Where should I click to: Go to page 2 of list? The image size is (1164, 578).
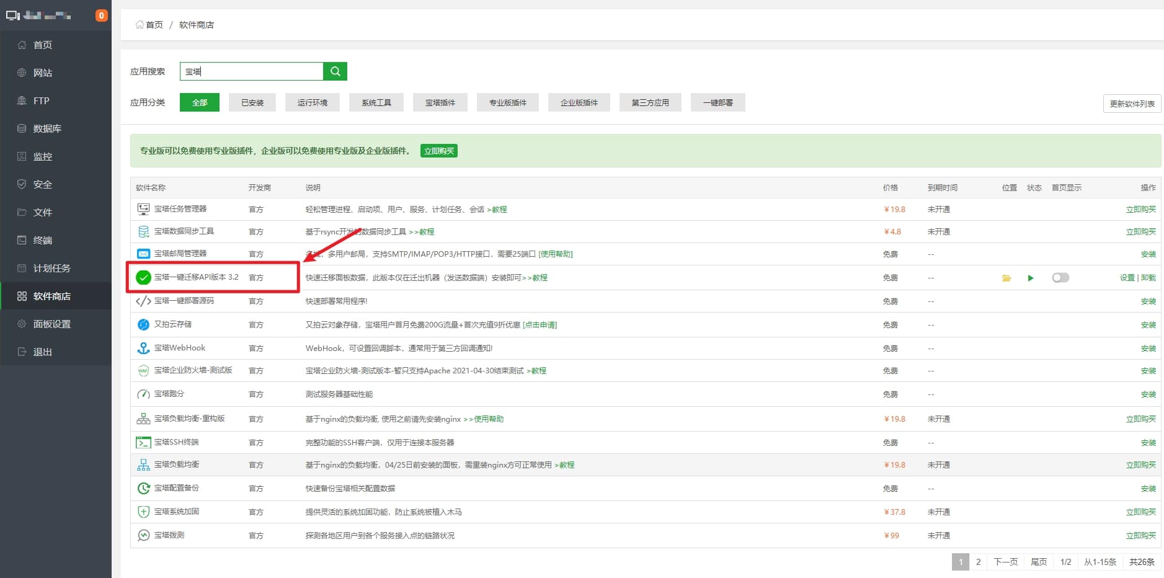coord(978,562)
